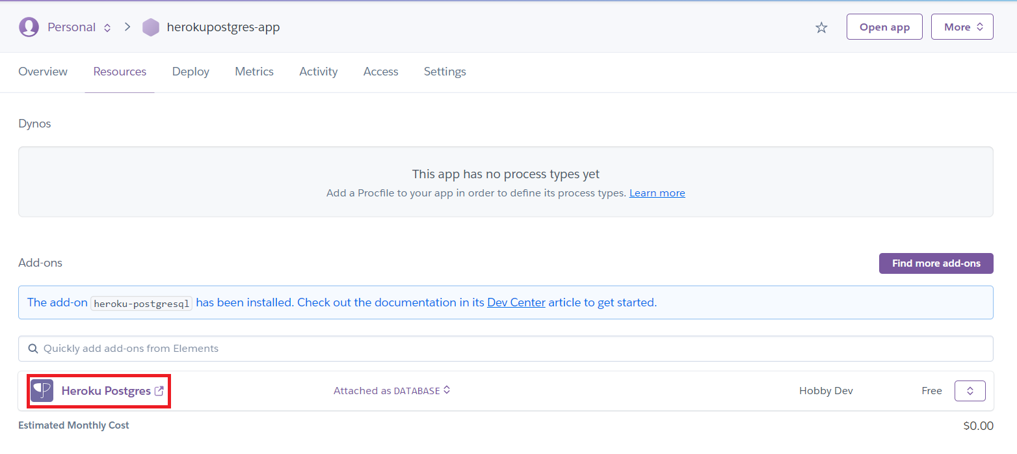The height and width of the screenshot is (454, 1017).
Task: Open the Dev Center article link
Action: [516, 302]
